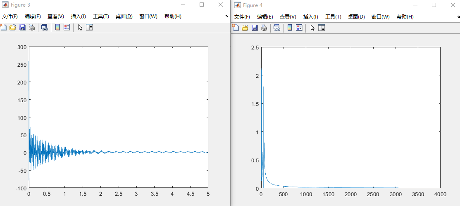The image size is (460, 206).
Task: Open 窗口(W) menu in Figure 3
Action: click(x=148, y=16)
